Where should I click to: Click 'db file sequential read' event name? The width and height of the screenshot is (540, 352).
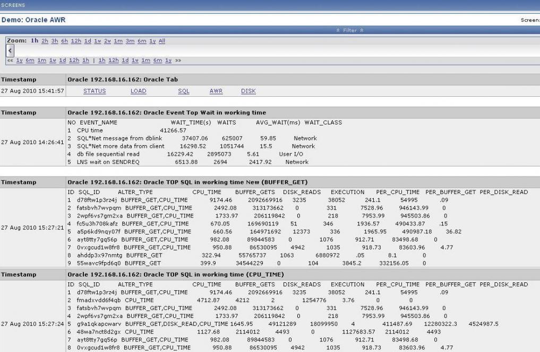108,154
